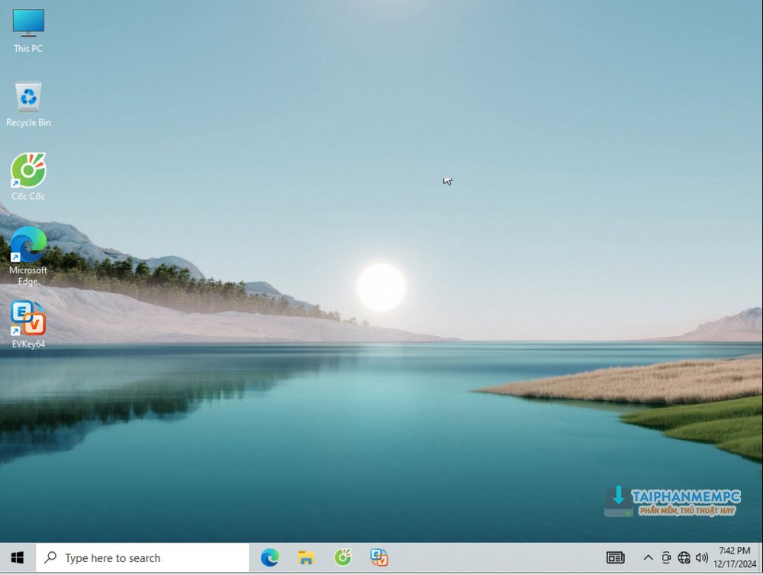763x575 pixels.
Task: Click the search magnifier icon in taskbar
Action: coord(51,558)
